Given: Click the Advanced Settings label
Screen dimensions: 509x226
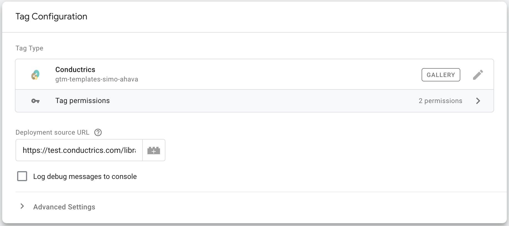Looking at the screenshot, I should coord(64,207).
